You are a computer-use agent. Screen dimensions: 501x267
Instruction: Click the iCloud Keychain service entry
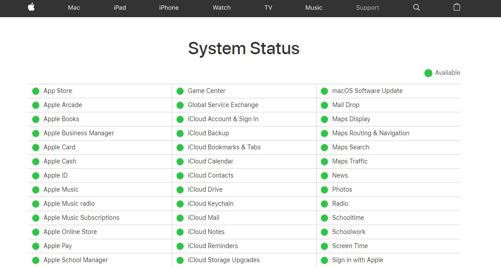coord(211,204)
